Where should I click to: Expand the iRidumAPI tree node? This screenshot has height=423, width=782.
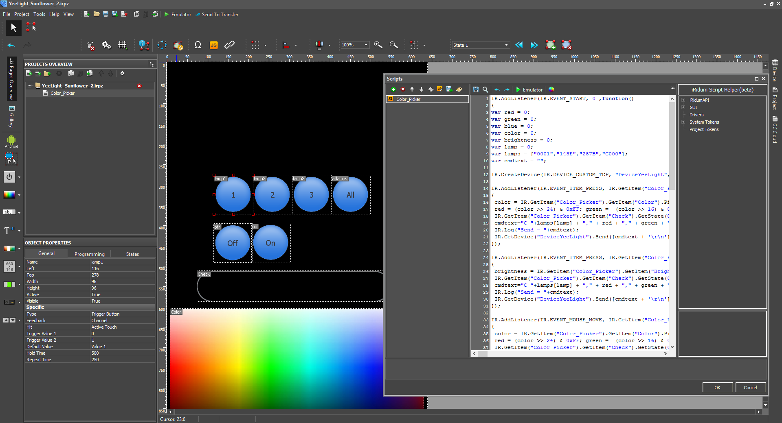tap(683, 100)
